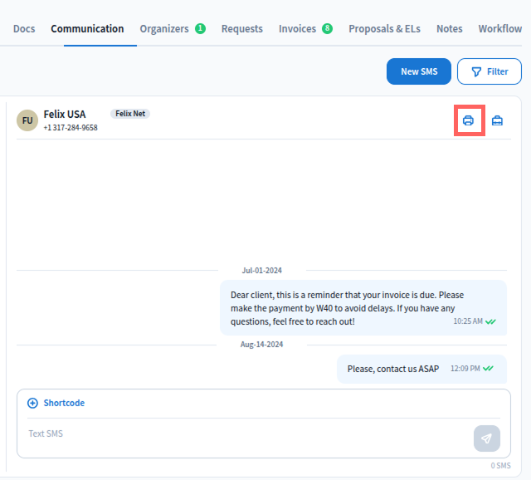Switch to the Requests tab
This screenshot has height=480, width=531.
241,29
